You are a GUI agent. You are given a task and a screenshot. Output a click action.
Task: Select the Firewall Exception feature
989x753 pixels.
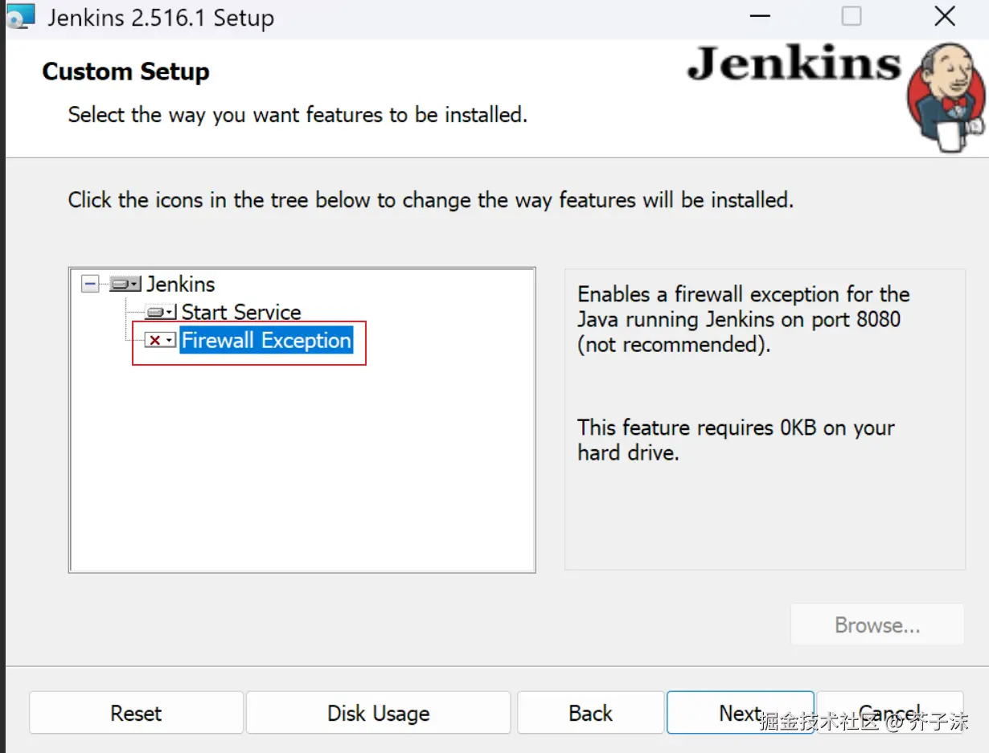click(x=266, y=341)
